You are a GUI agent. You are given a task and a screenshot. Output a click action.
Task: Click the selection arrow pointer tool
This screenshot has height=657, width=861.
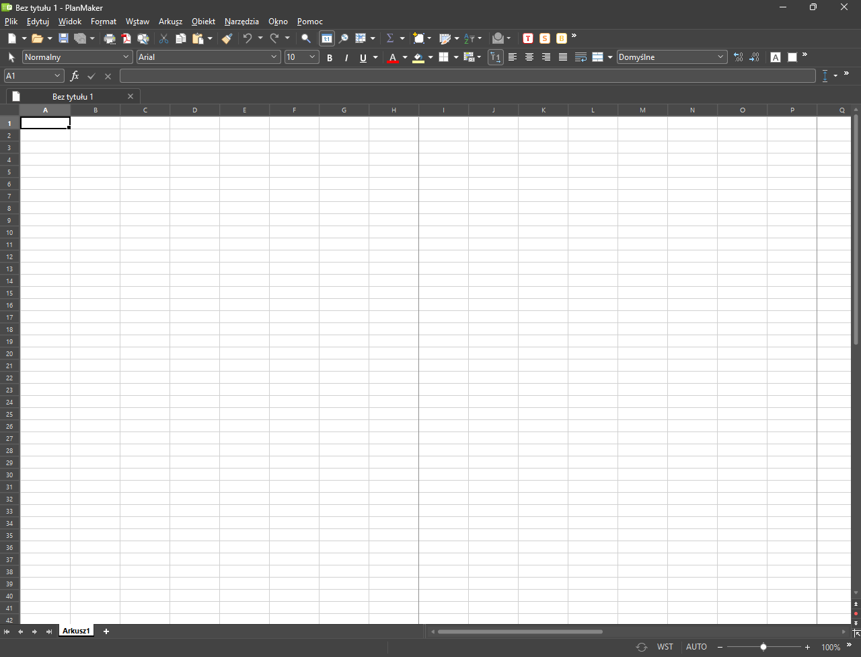tap(11, 57)
